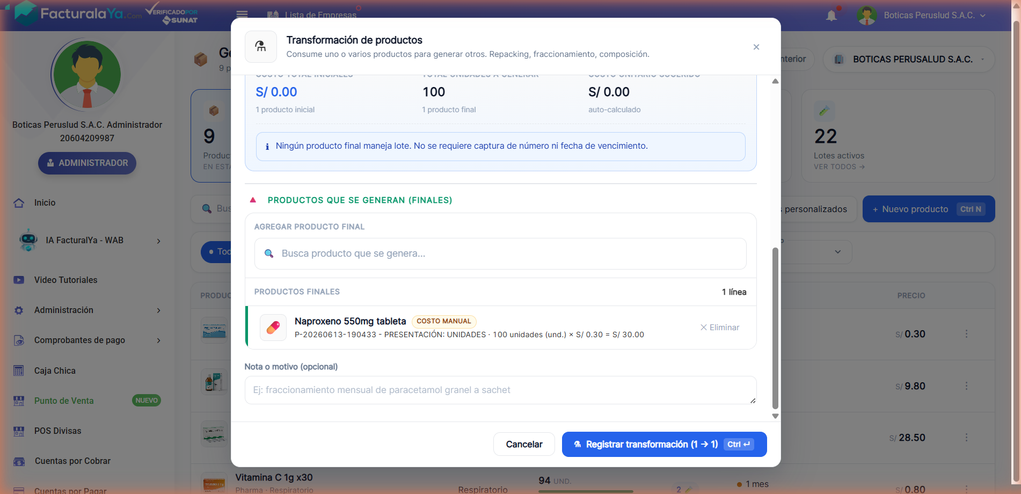
Task: Click the PRECIO column header
Action: [x=911, y=295]
